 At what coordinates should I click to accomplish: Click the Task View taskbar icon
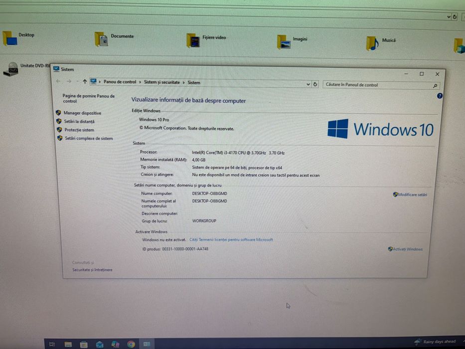click(52, 344)
